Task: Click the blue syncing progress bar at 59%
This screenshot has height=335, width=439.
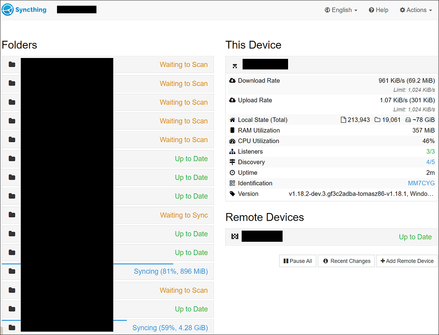Action: tap(64, 320)
